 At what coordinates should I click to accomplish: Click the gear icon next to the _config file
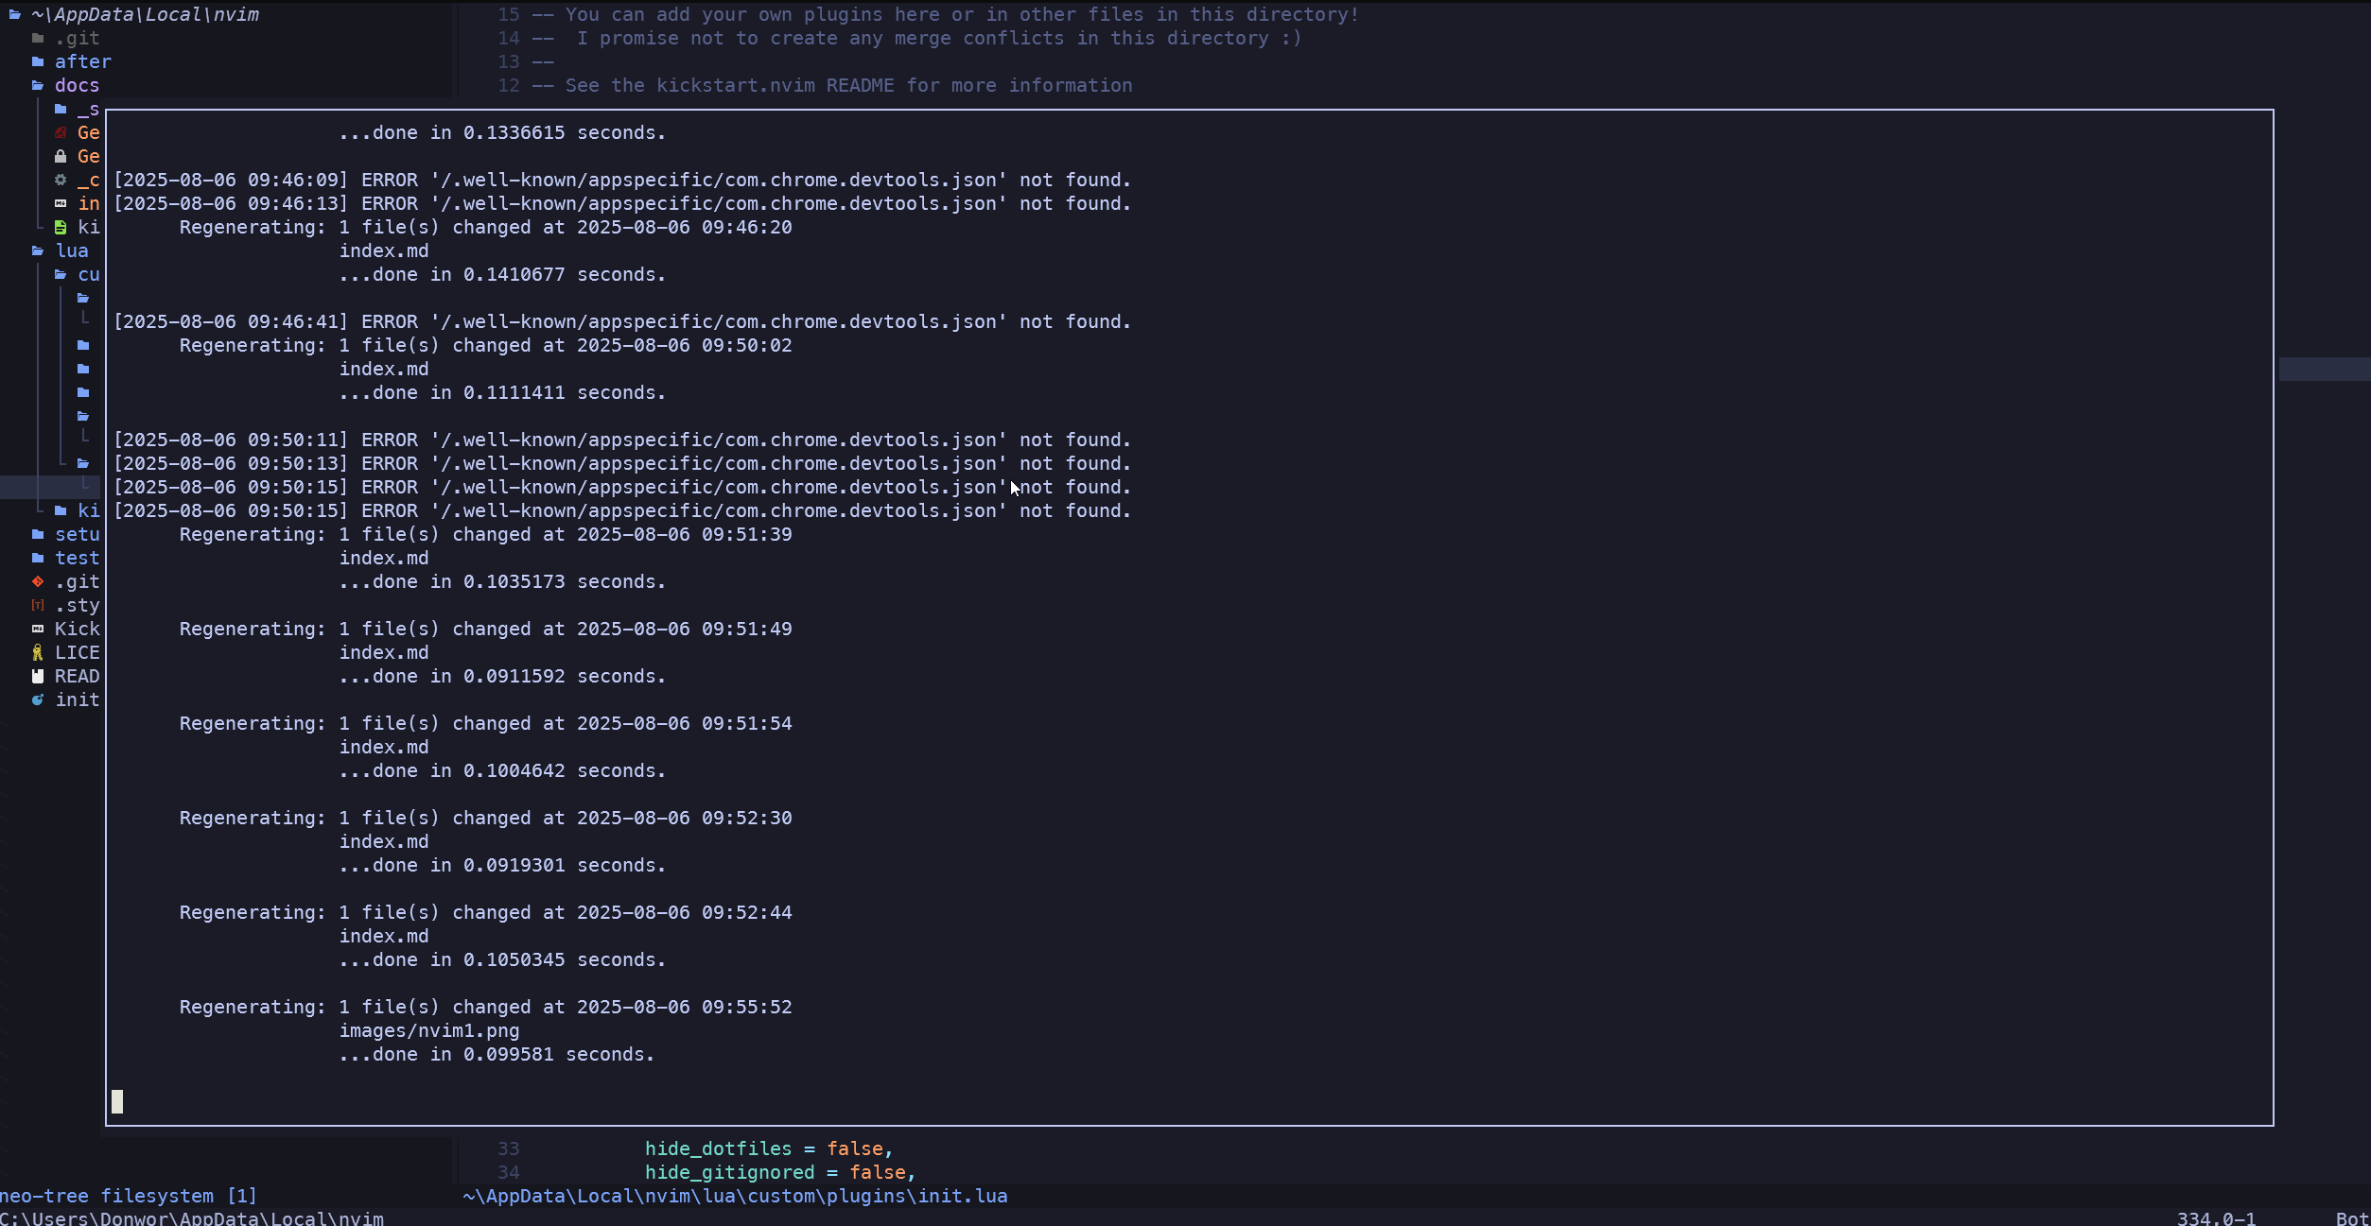click(x=61, y=180)
